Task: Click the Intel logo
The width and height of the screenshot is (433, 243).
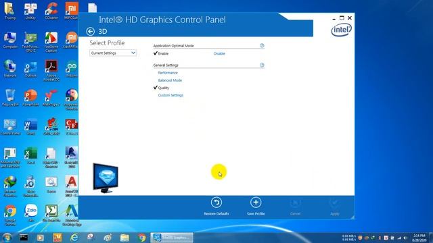Action: (341, 30)
